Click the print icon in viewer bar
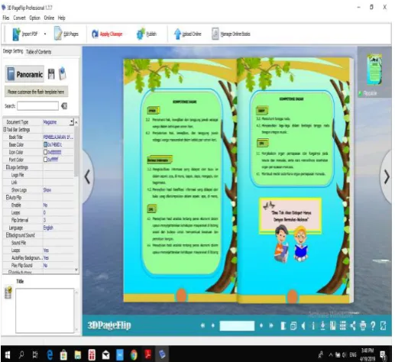The width and height of the screenshot is (395, 362). (x=363, y=325)
